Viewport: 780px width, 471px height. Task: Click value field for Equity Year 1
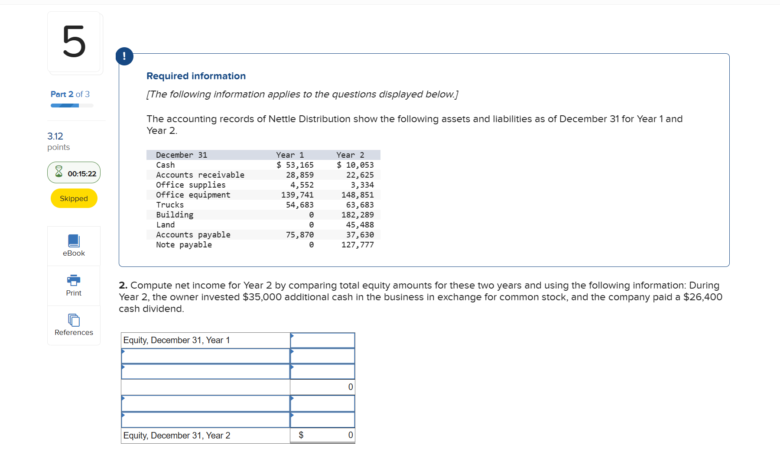[x=322, y=340]
